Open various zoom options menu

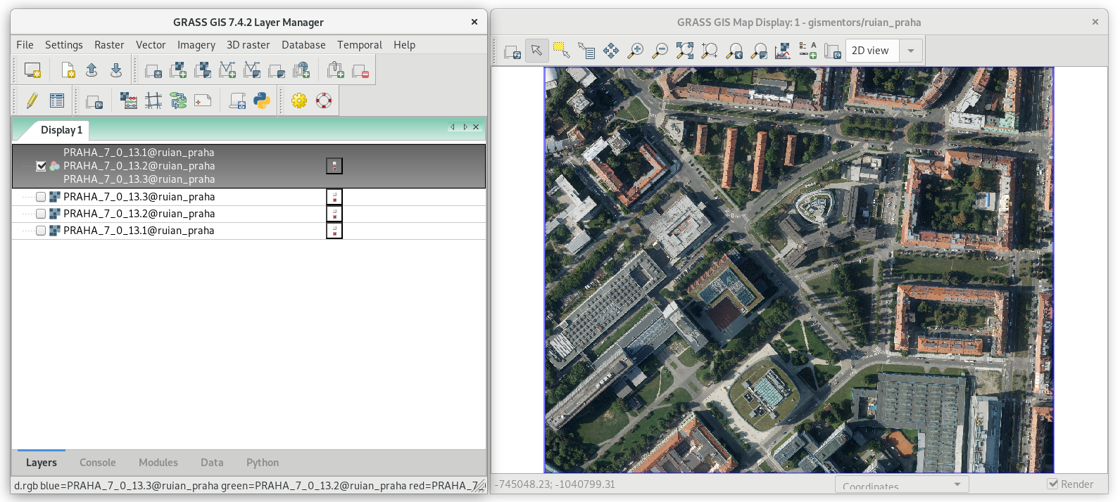click(759, 51)
